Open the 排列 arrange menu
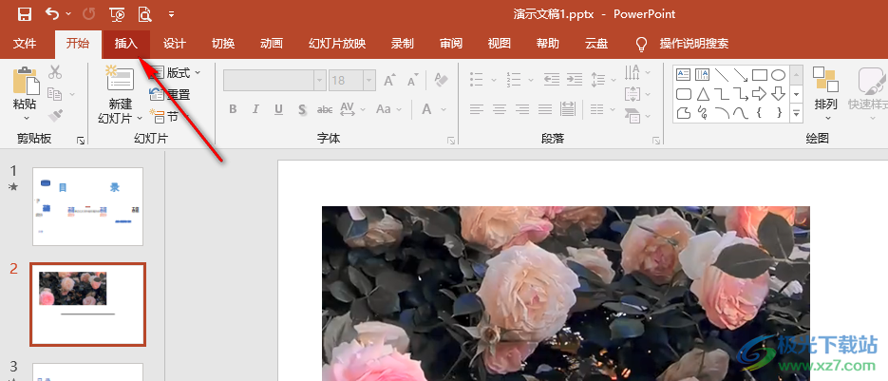The width and height of the screenshot is (888, 381). (x=825, y=92)
